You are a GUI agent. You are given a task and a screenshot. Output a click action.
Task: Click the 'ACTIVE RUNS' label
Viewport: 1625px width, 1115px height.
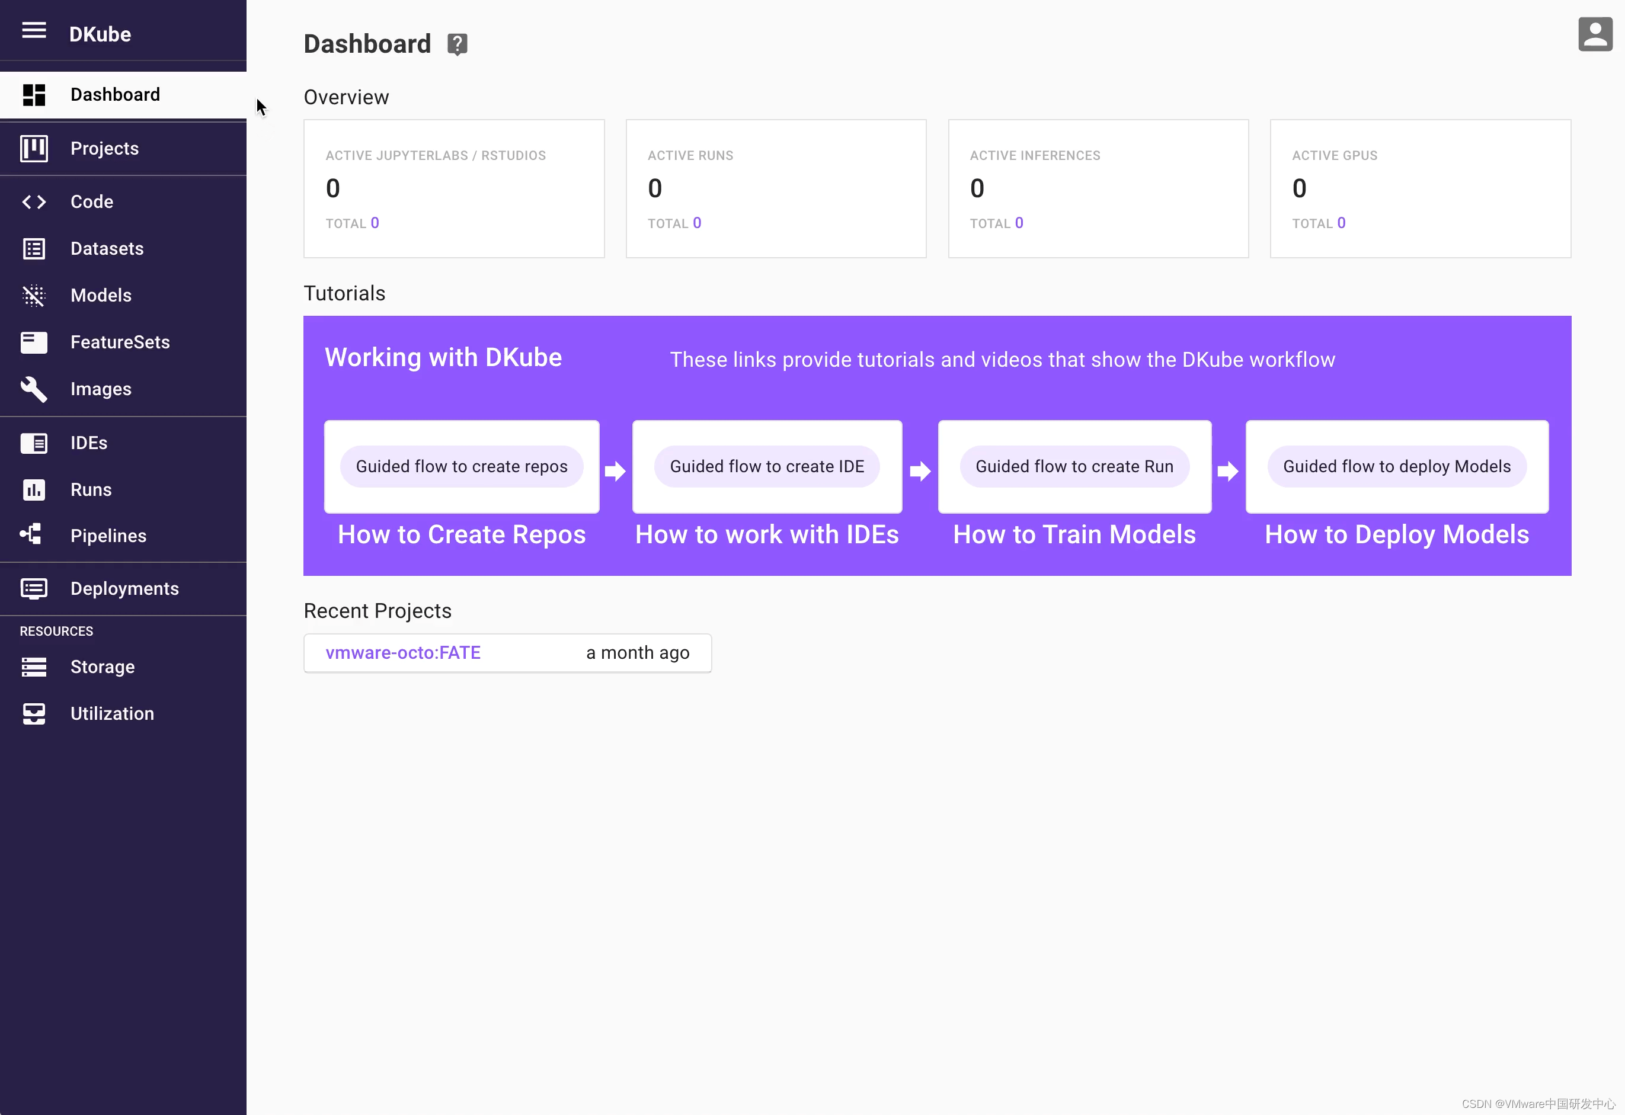(690, 156)
